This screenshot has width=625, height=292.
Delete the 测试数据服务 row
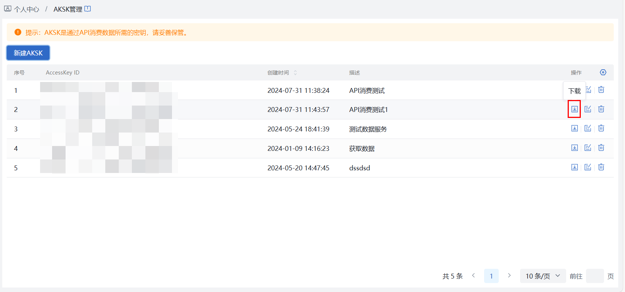601,128
